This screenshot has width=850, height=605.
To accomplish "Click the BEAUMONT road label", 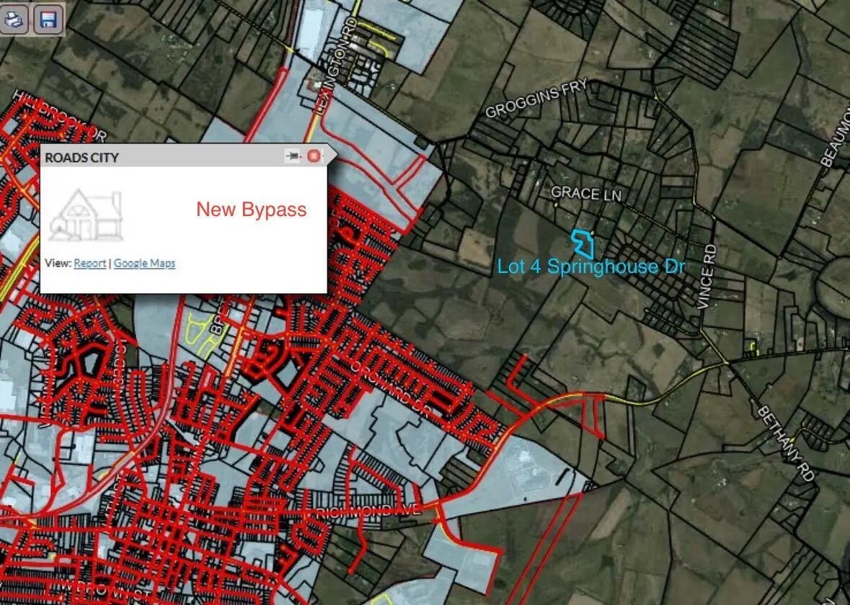I will 837,138.
